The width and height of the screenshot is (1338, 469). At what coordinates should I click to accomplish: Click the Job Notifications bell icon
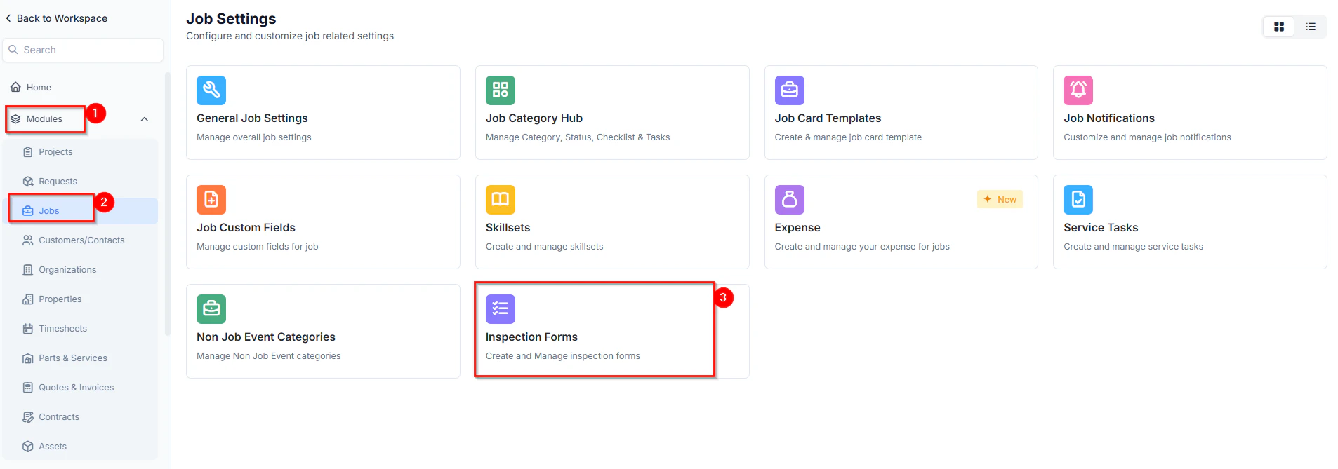pyautogui.click(x=1078, y=90)
